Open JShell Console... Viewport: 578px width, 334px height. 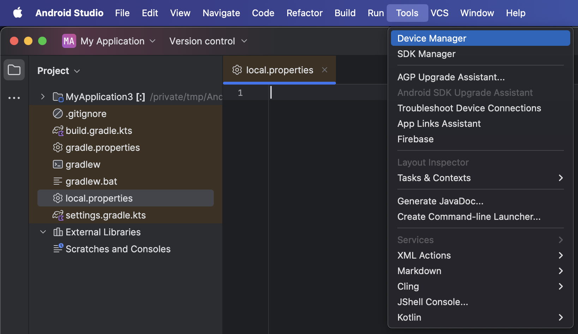[480, 302]
